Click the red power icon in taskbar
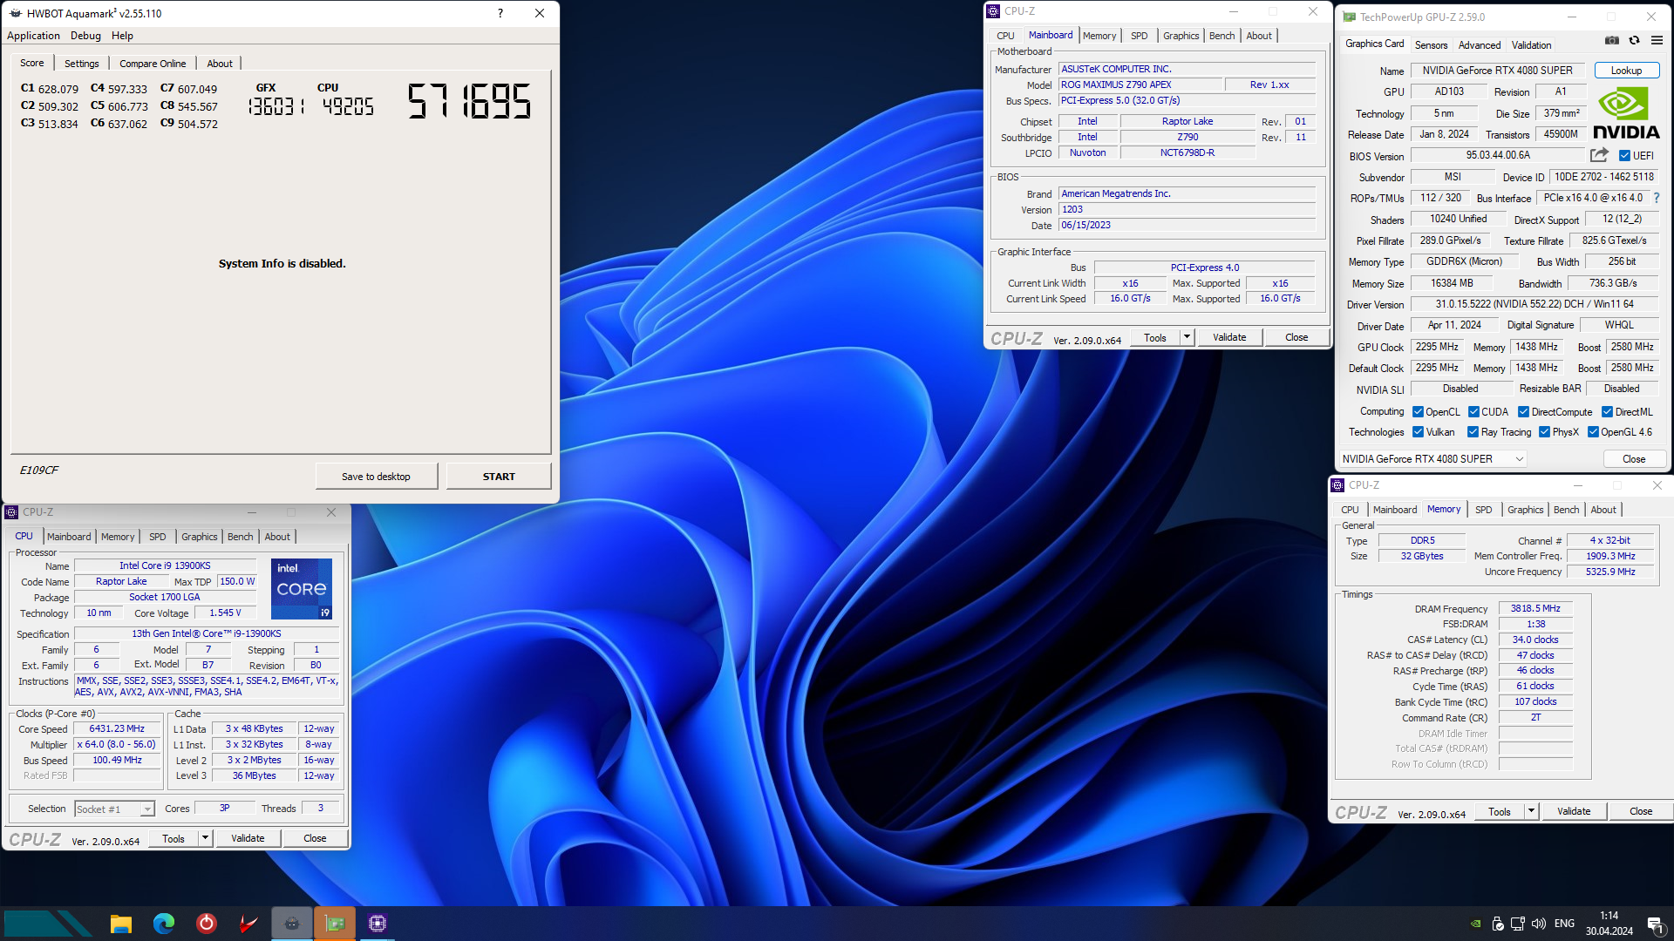This screenshot has height=941, width=1674. (x=206, y=924)
